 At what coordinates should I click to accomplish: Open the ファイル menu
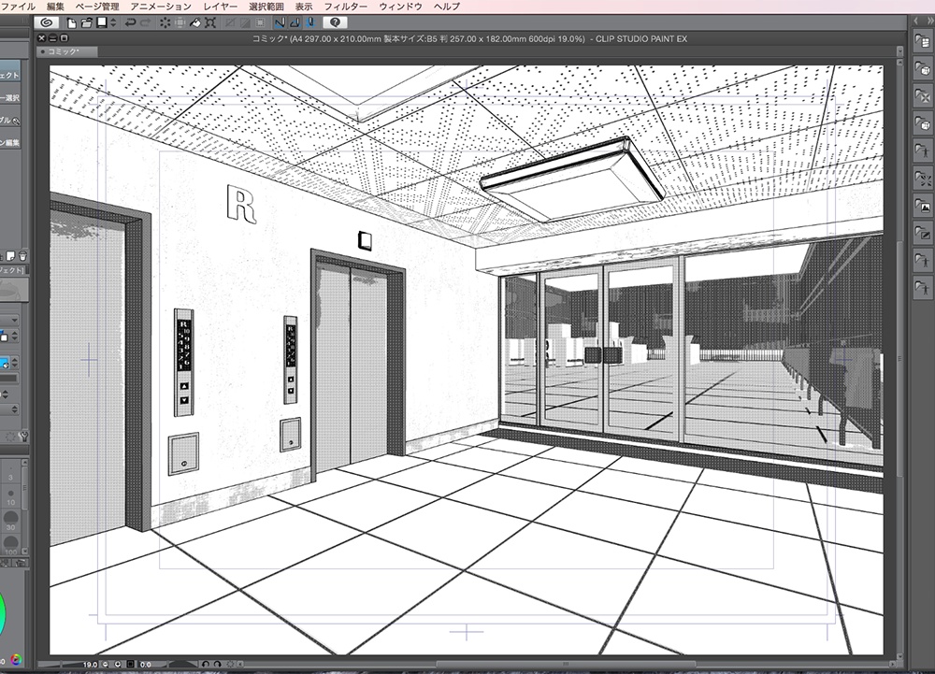pos(18,7)
